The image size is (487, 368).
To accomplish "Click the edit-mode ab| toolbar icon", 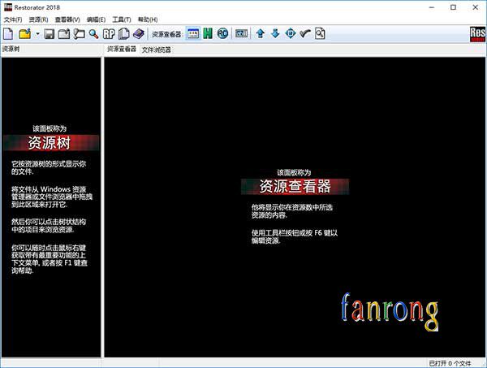I will [241, 33].
